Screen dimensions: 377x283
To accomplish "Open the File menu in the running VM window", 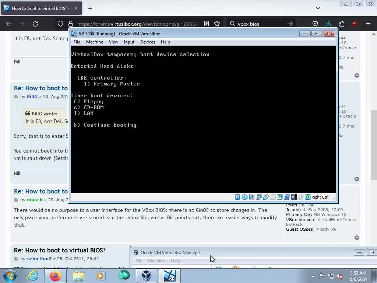I will coord(77,42).
